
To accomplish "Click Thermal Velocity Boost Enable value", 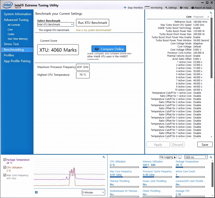I will point(197,56).
